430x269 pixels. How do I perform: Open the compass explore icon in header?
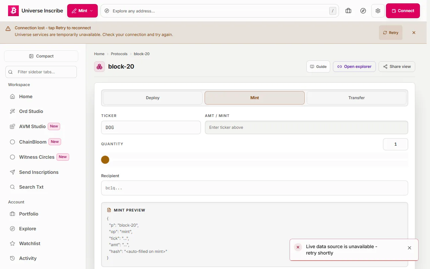pos(363,11)
